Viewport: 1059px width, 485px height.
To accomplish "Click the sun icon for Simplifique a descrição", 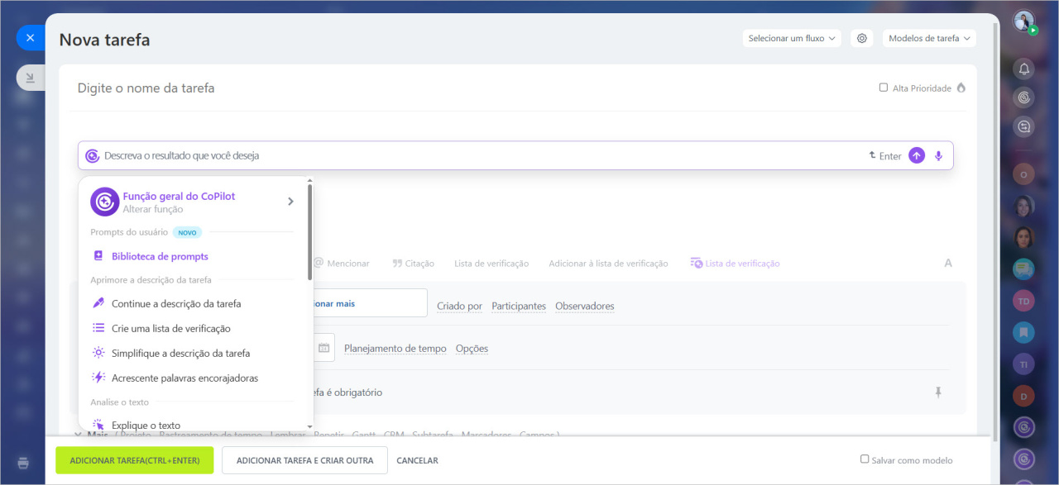I will click(x=98, y=353).
